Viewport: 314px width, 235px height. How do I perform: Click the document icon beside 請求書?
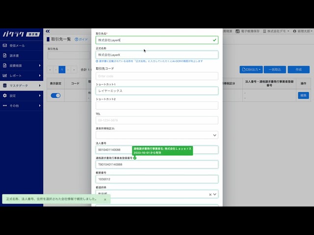pos(5,55)
